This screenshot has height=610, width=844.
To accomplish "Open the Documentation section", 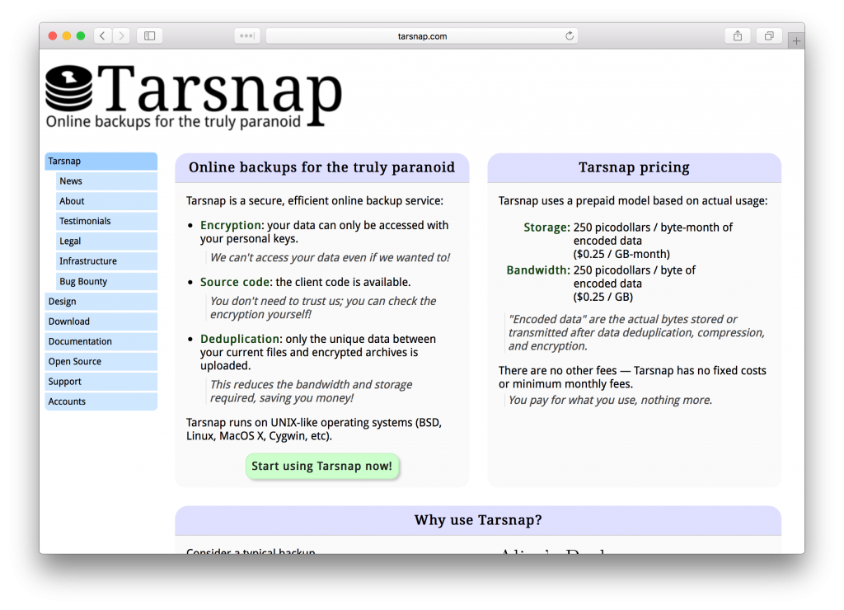I will (101, 341).
